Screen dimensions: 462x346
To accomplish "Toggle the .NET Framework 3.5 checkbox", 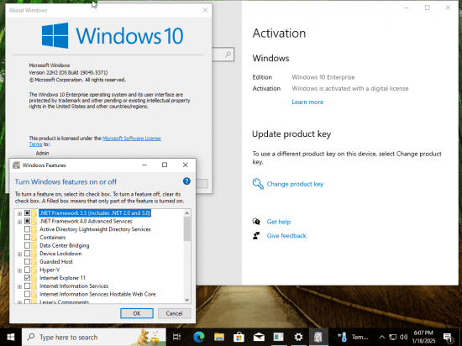I will (27, 213).
